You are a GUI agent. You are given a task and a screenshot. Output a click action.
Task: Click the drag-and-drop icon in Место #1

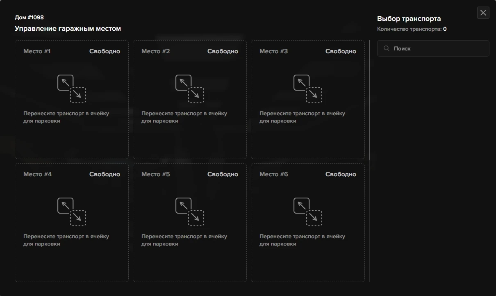(x=72, y=89)
